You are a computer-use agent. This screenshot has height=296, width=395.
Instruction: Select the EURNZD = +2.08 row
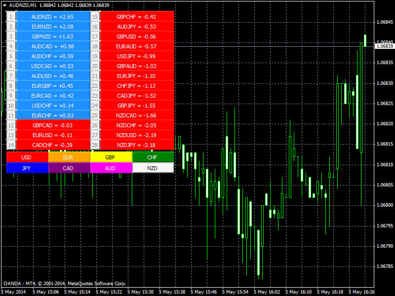[x=53, y=27]
